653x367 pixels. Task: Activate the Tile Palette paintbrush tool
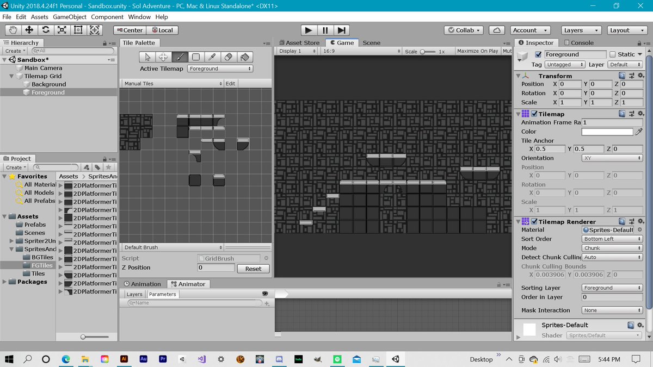[180, 57]
